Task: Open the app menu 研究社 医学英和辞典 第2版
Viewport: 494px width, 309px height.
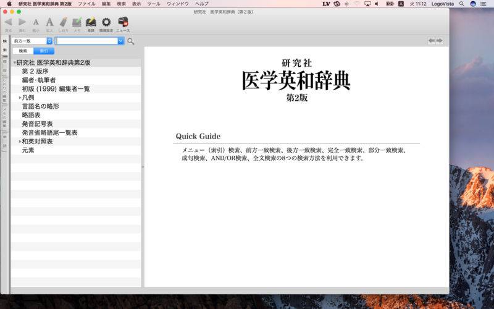Action: 44,4
